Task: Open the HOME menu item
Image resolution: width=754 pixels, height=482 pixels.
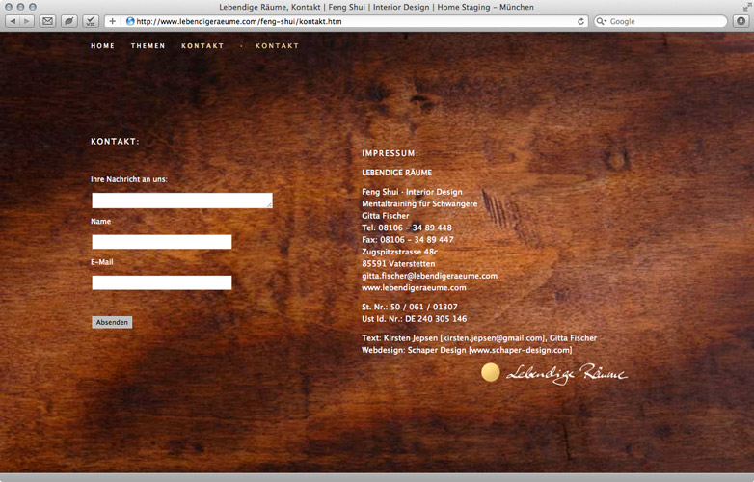Action: point(102,45)
